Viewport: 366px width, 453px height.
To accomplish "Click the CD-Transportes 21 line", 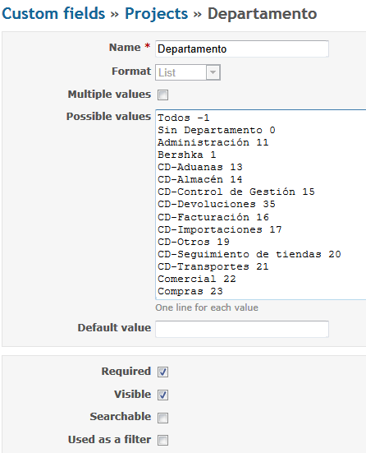I will point(213,266).
